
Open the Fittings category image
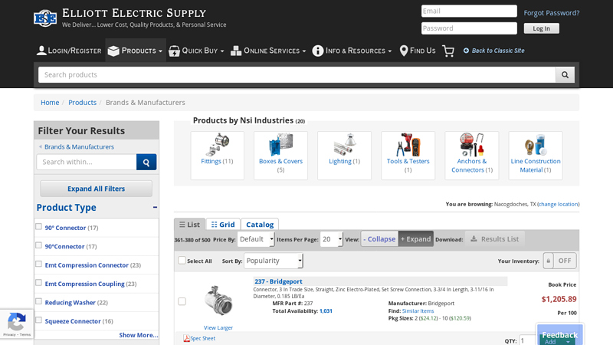point(218,145)
